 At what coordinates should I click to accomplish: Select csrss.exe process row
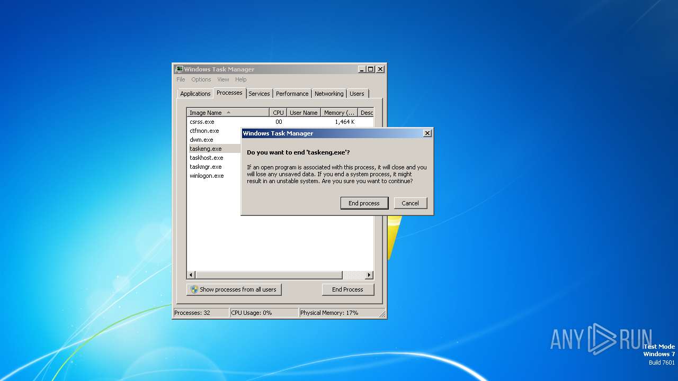tap(281, 122)
